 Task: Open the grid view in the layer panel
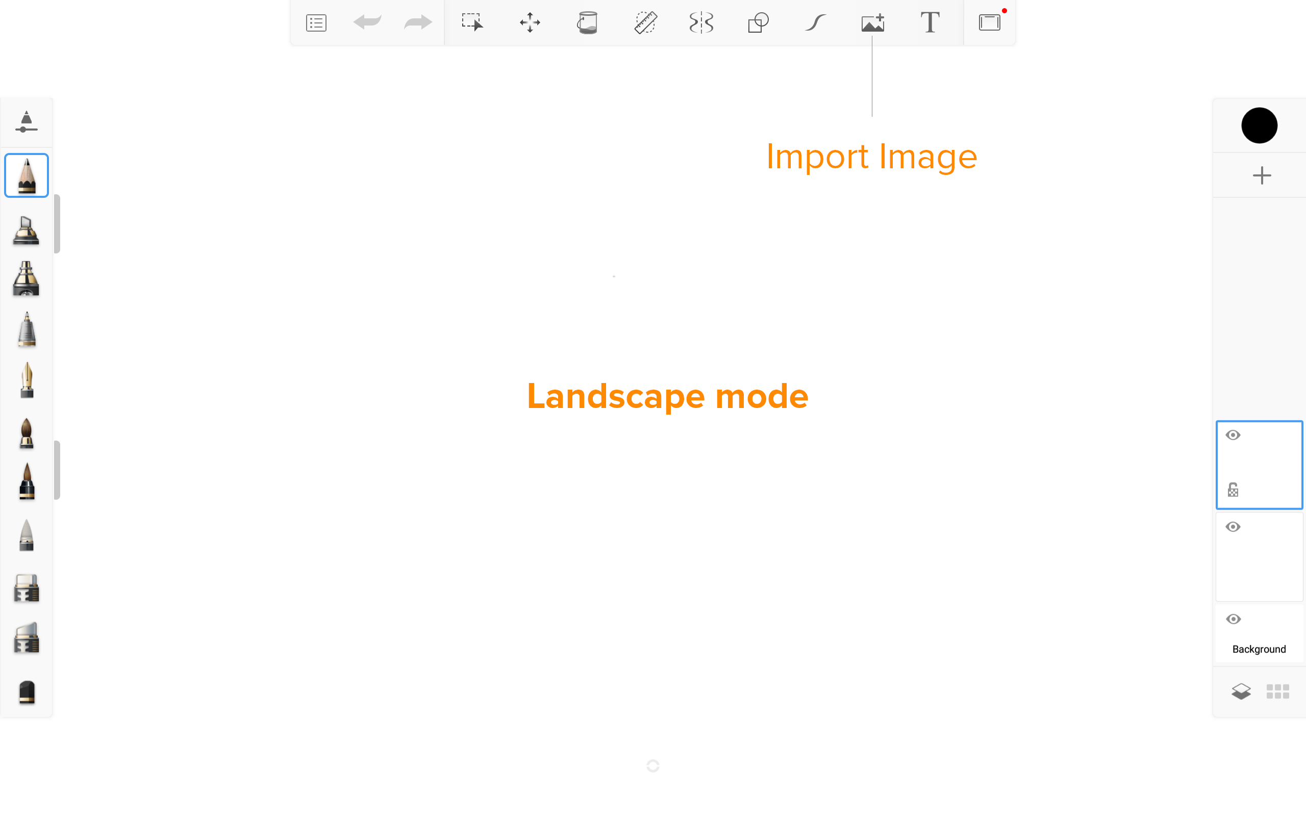[x=1277, y=692]
